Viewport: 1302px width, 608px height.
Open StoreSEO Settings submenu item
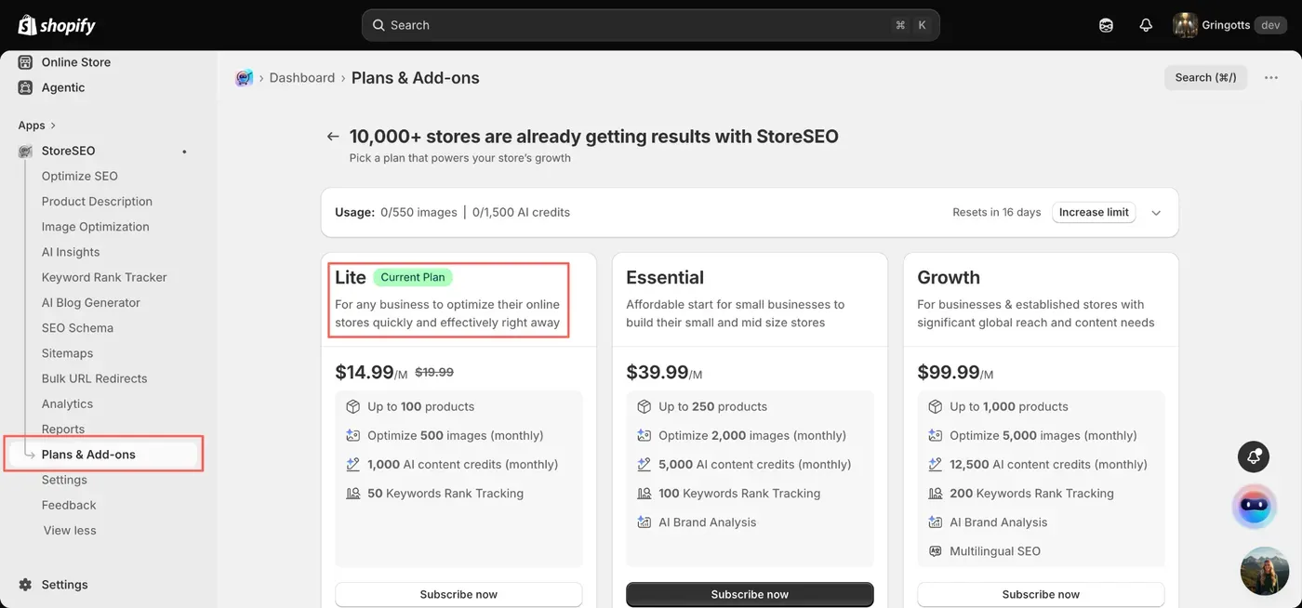point(64,480)
